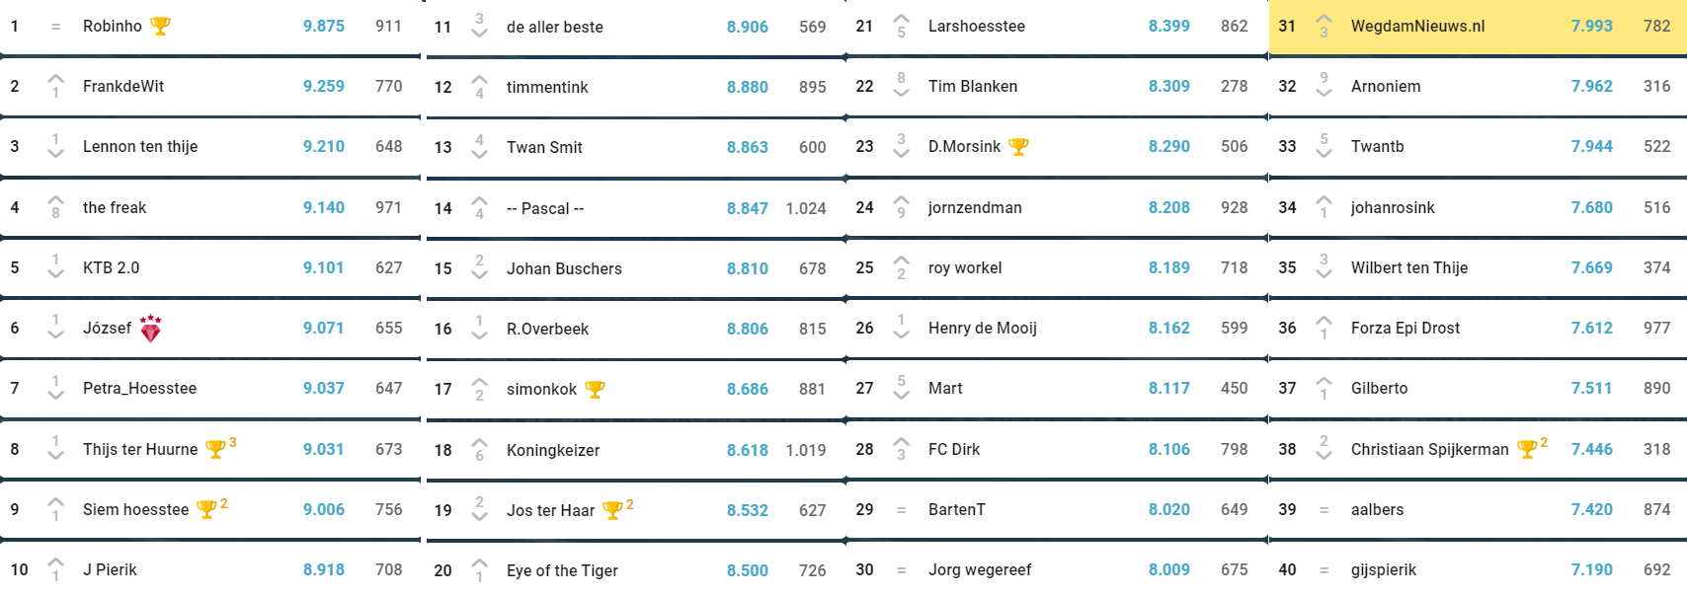Click Koningkeizer's points value 1.019
This screenshot has width=1687, height=596.
(x=806, y=450)
